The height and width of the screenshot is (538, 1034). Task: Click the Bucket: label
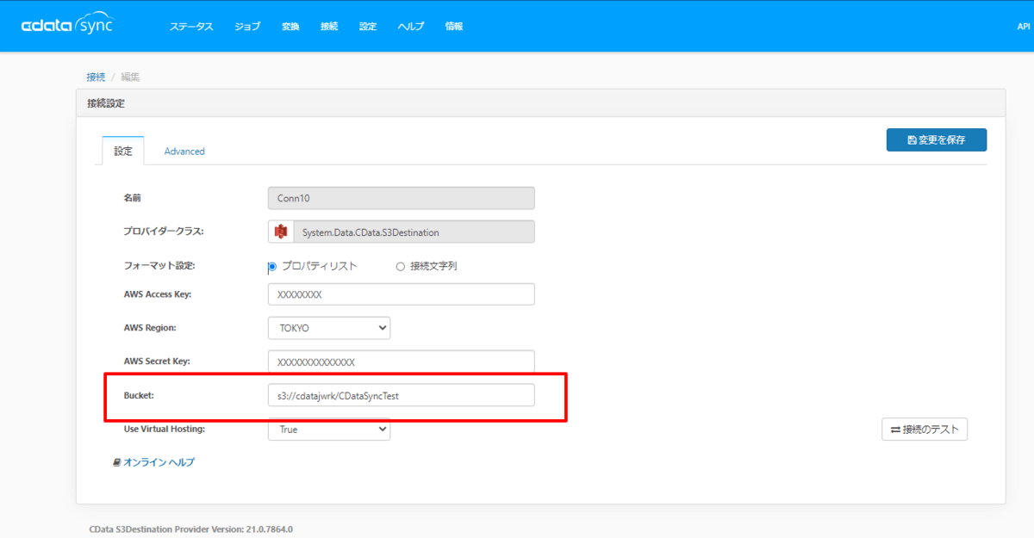[x=138, y=395]
